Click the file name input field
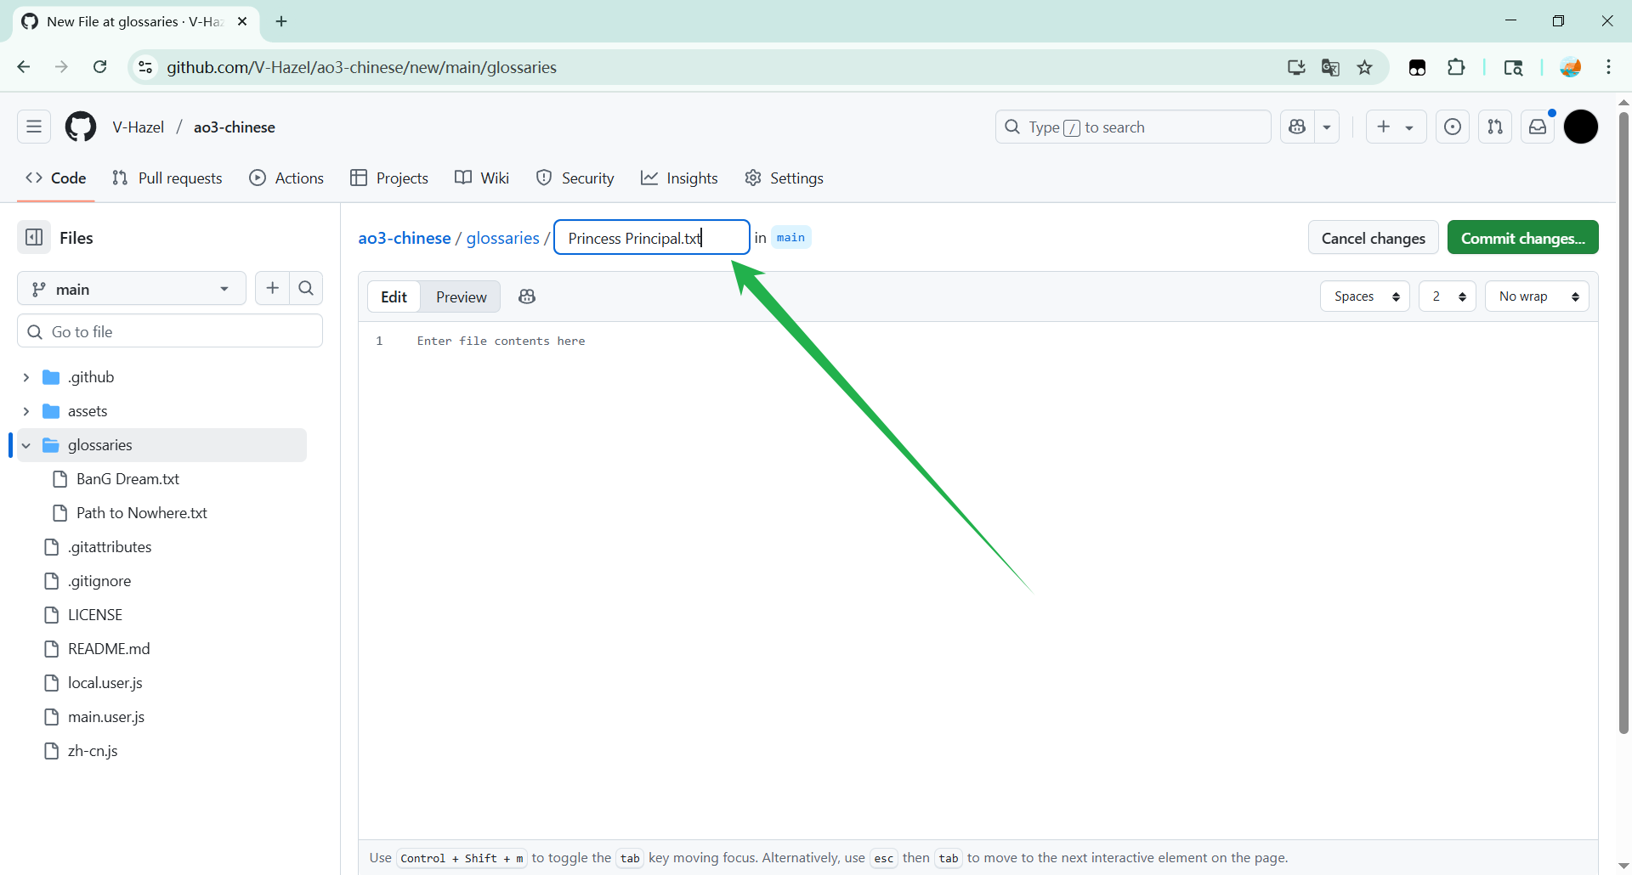The image size is (1632, 875). pos(651,238)
